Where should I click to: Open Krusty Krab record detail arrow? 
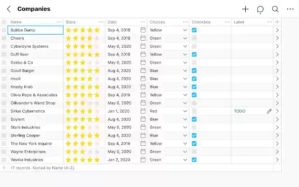pyautogui.click(x=277, y=87)
